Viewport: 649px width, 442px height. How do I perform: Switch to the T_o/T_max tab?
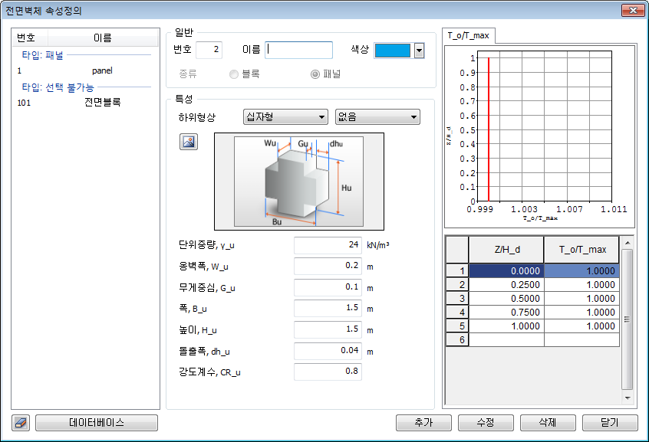pyautogui.click(x=469, y=35)
